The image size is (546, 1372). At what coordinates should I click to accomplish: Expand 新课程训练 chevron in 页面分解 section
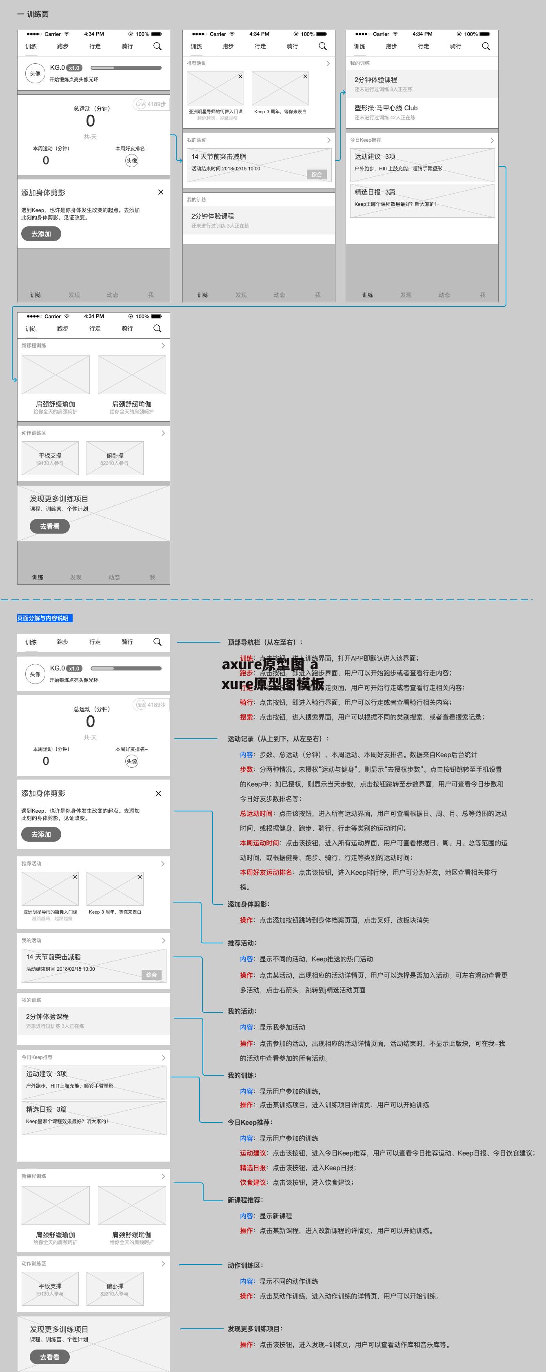163,1176
